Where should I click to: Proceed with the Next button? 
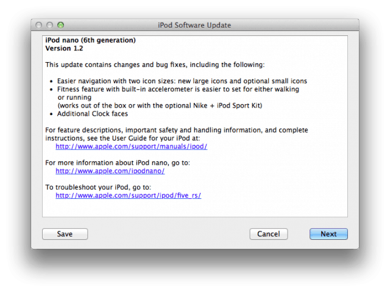[x=328, y=234]
